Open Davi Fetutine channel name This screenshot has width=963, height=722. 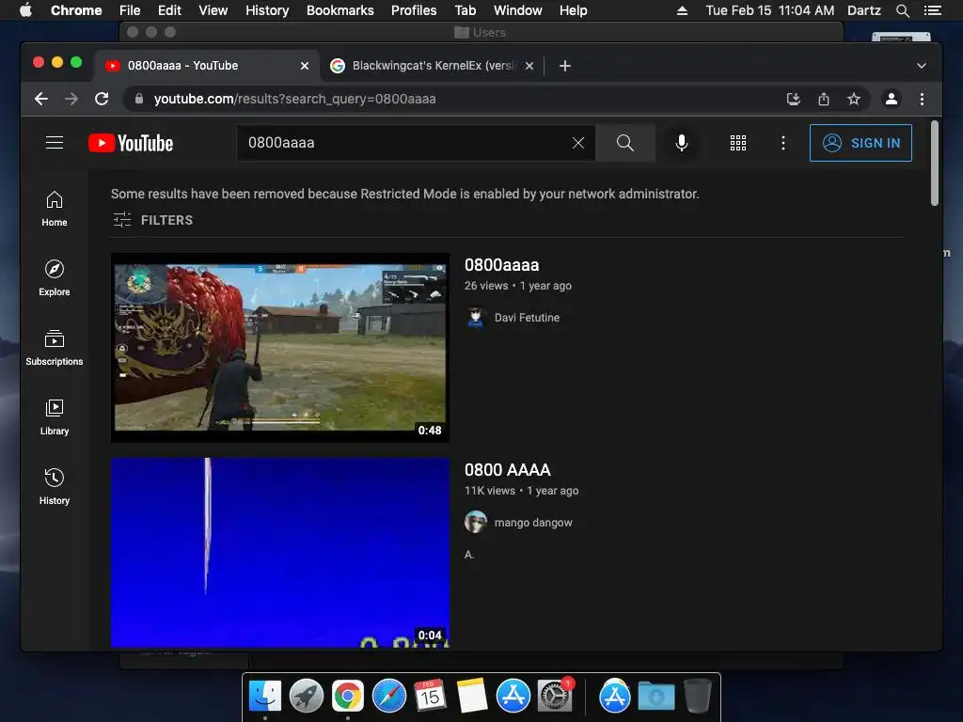(527, 318)
